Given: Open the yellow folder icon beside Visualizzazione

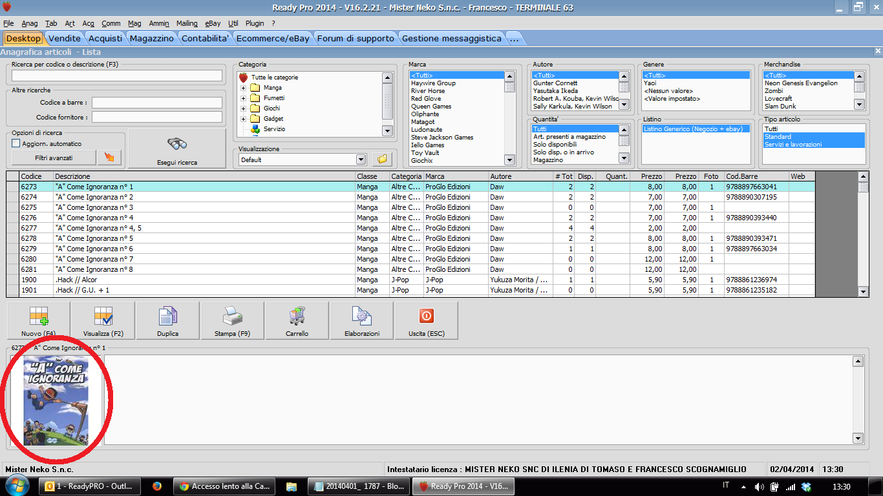Looking at the screenshot, I should 382,159.
